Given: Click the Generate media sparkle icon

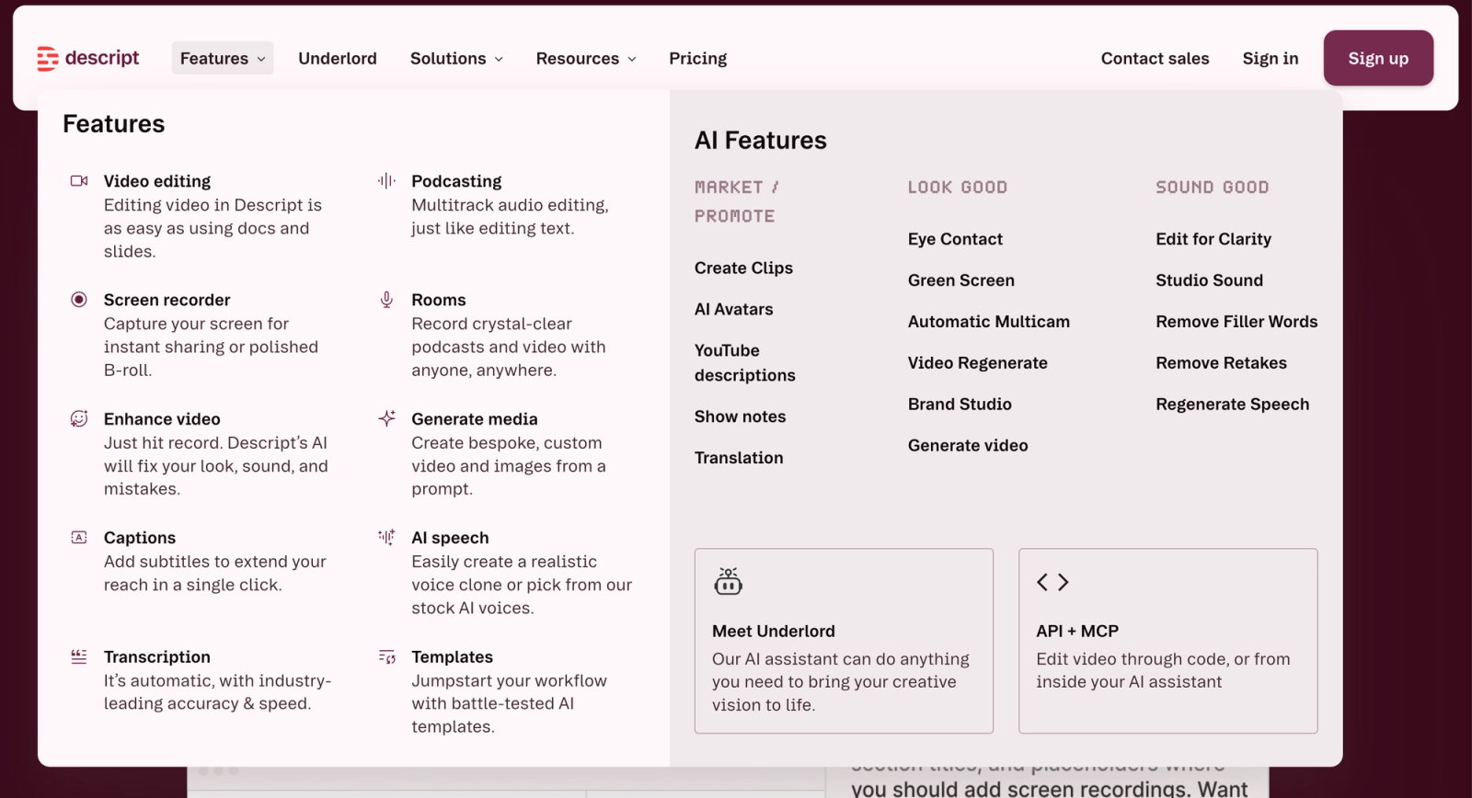Looking at the screenshot, I should [x=387, y=418].
